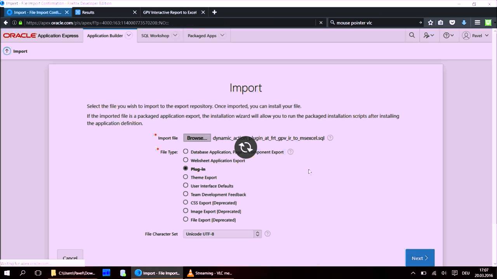Viewport: 497px width, 279px height.
Task: Click help icon beside File Character Set
Action: [268, 234]
